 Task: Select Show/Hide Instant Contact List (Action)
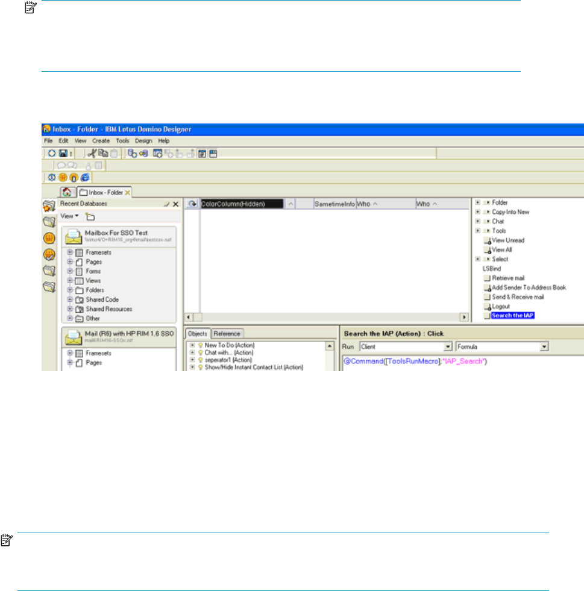point(254,367)
